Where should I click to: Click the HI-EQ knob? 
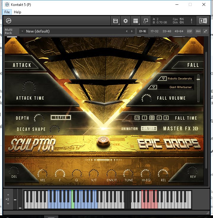[146, 174]
